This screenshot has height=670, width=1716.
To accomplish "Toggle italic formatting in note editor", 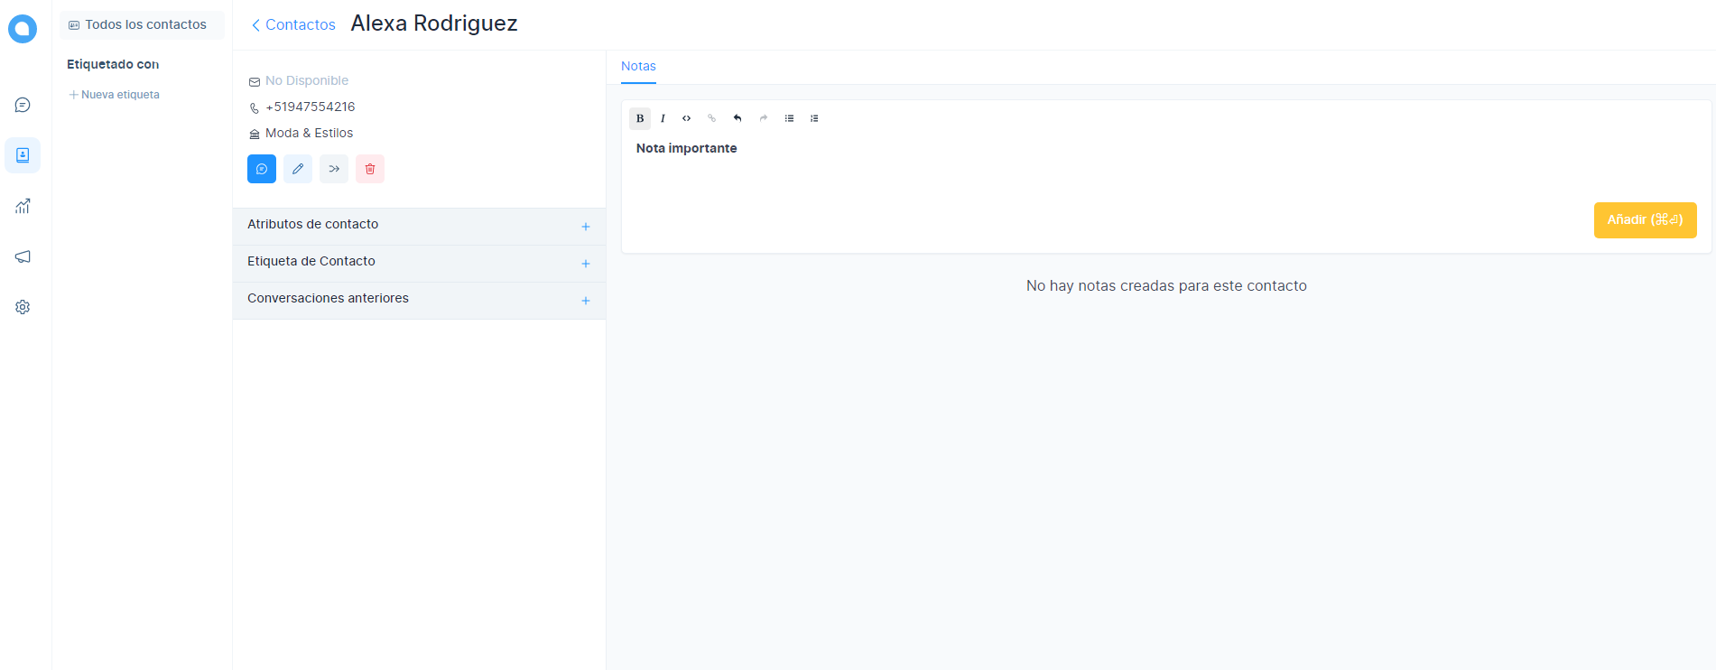I will coord(663,118).
